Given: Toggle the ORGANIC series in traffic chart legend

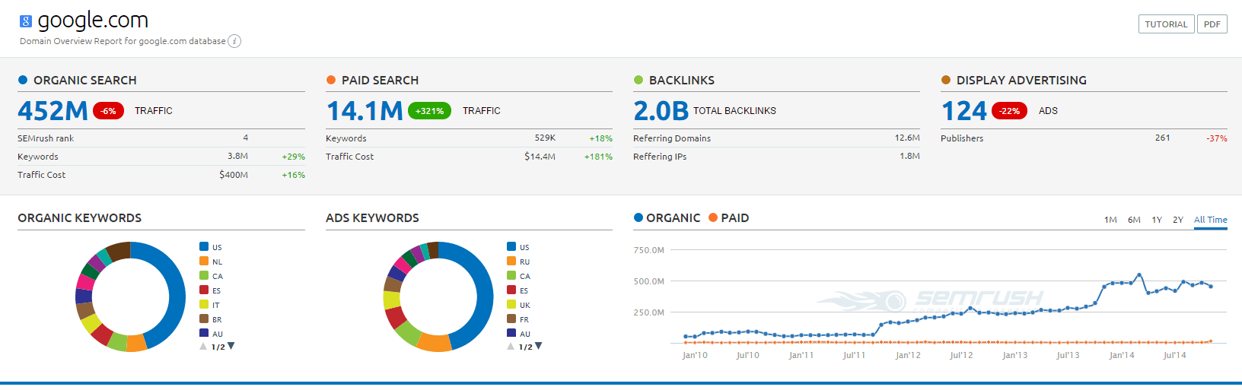Looking at the screenshot, I should coord(667,218).
